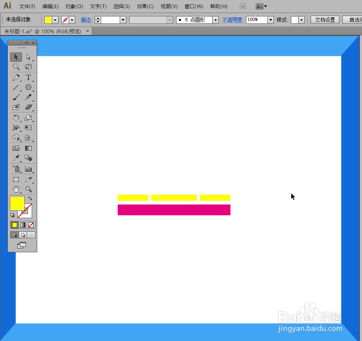Click the 文档设置 button
362x341 pixels.
(x=325, y=20)
